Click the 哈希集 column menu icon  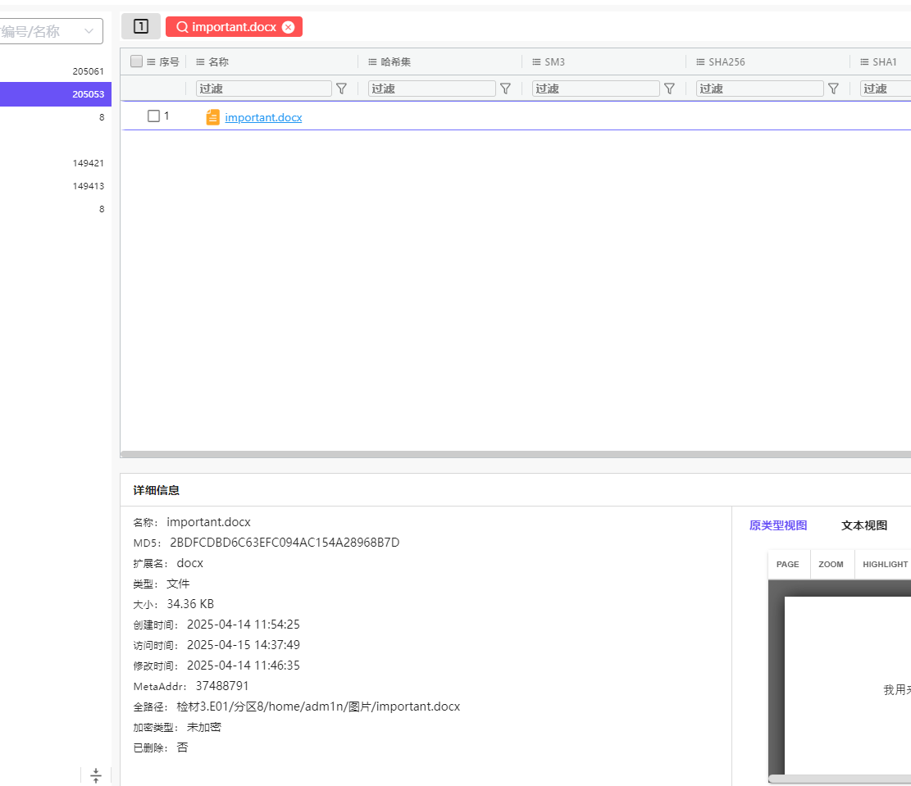pos(373,62)
